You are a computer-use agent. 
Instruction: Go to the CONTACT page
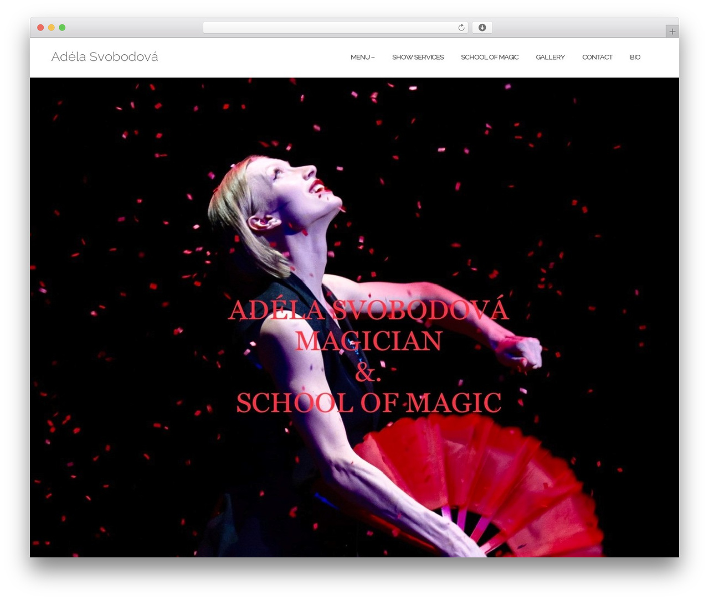tap(597, 57)
